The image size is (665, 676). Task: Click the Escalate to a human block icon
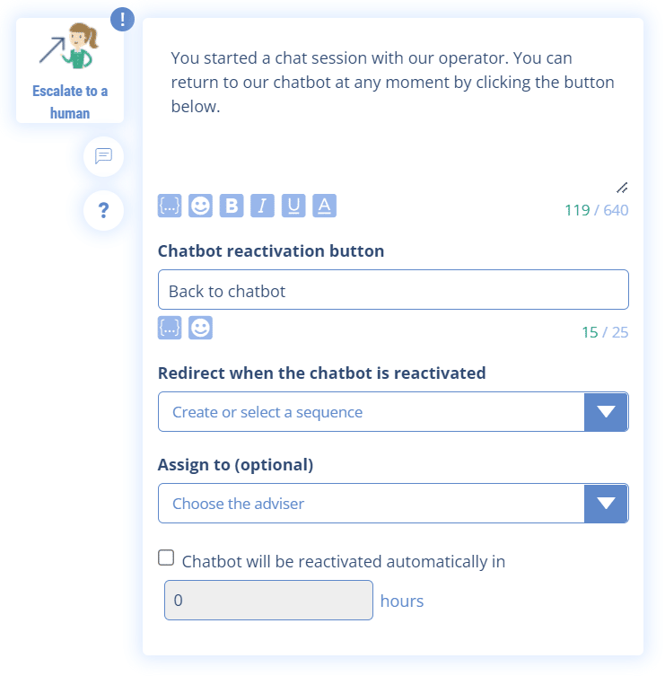(x=67, y=49)
